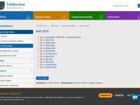140x105 pixels.
Task: Open Naučná stezka sidebar item
Action: click(17, 66)
